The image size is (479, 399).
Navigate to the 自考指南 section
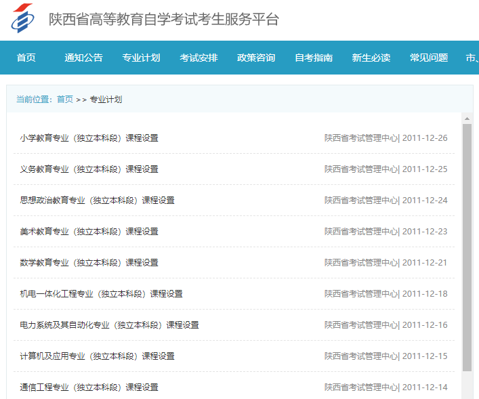click(314, 58)
